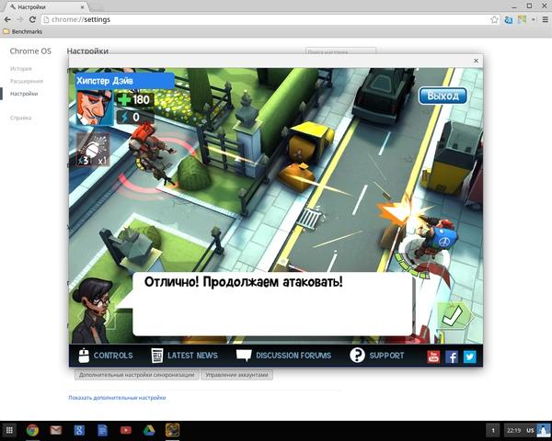Open the user avatar in system tray

coord(544,431)
